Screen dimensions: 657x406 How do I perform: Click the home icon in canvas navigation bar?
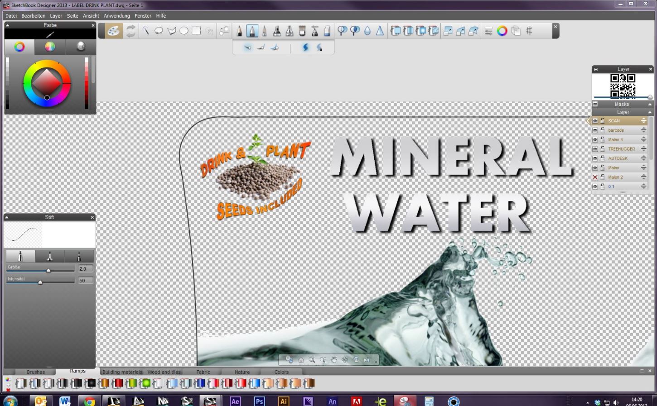coord(301,360)
